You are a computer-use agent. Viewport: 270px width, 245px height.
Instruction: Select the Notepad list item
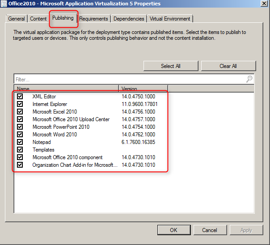coord(42,142)
